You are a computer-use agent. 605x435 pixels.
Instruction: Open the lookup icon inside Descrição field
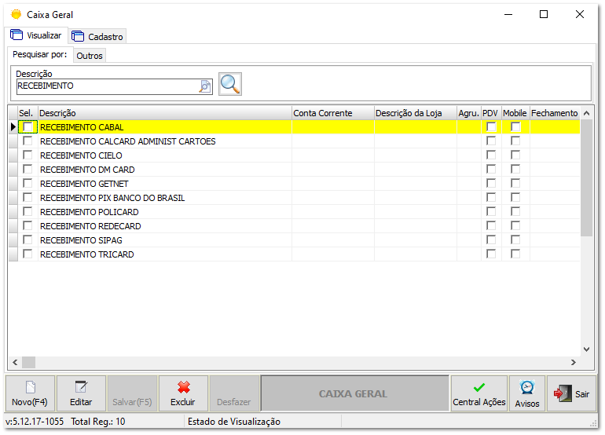click(x=205, y=86)
